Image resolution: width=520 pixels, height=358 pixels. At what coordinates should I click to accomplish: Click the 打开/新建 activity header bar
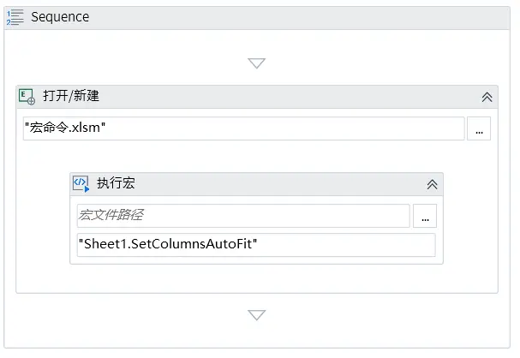click(257, 97)
